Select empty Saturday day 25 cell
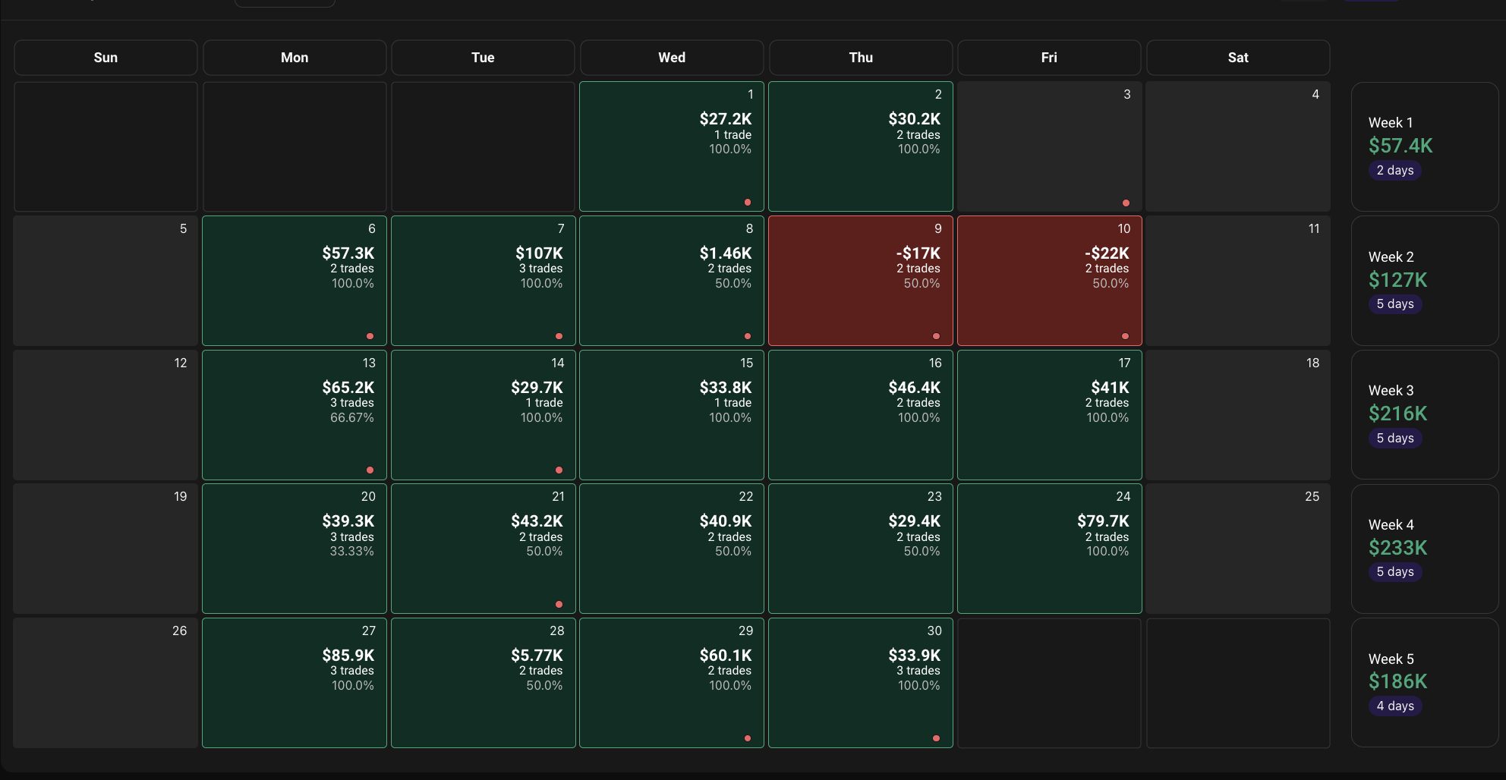1506x780 pixels. click(x=1238, y=549)
